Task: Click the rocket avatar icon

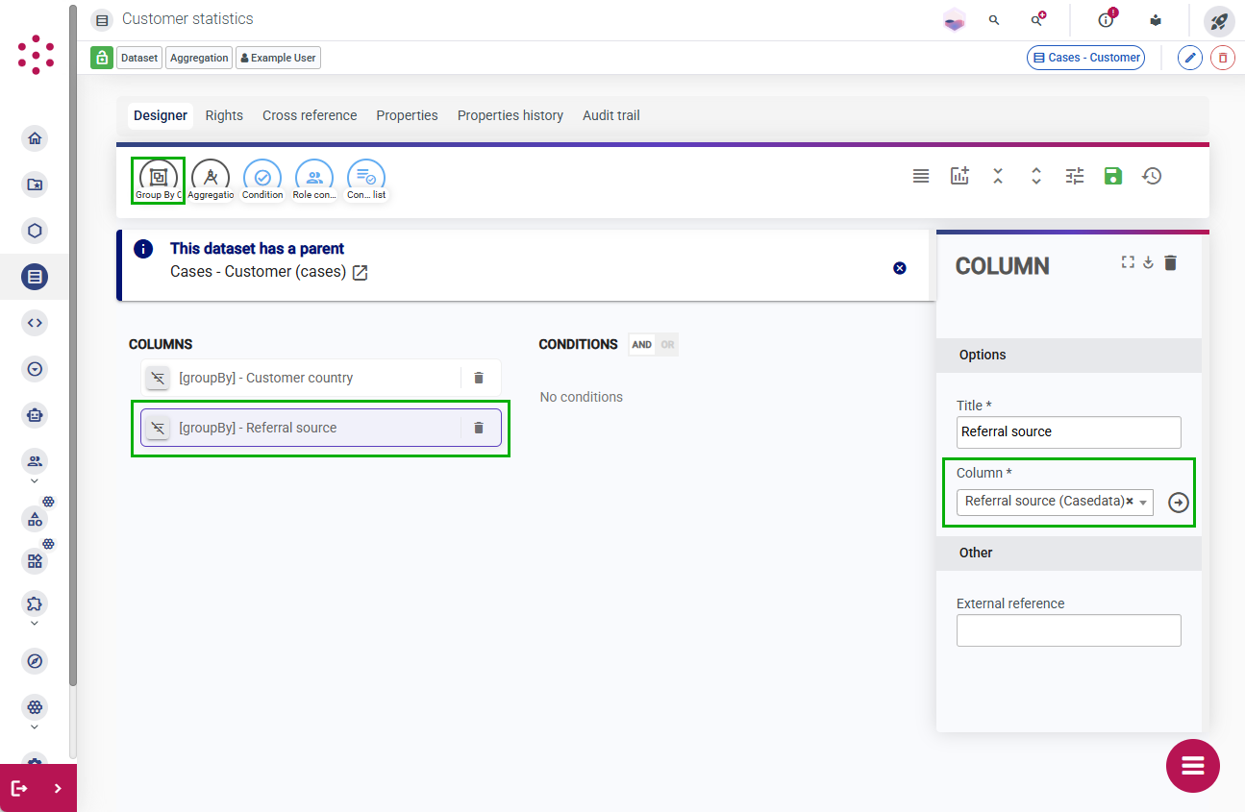Action: tap(1219, 20)
